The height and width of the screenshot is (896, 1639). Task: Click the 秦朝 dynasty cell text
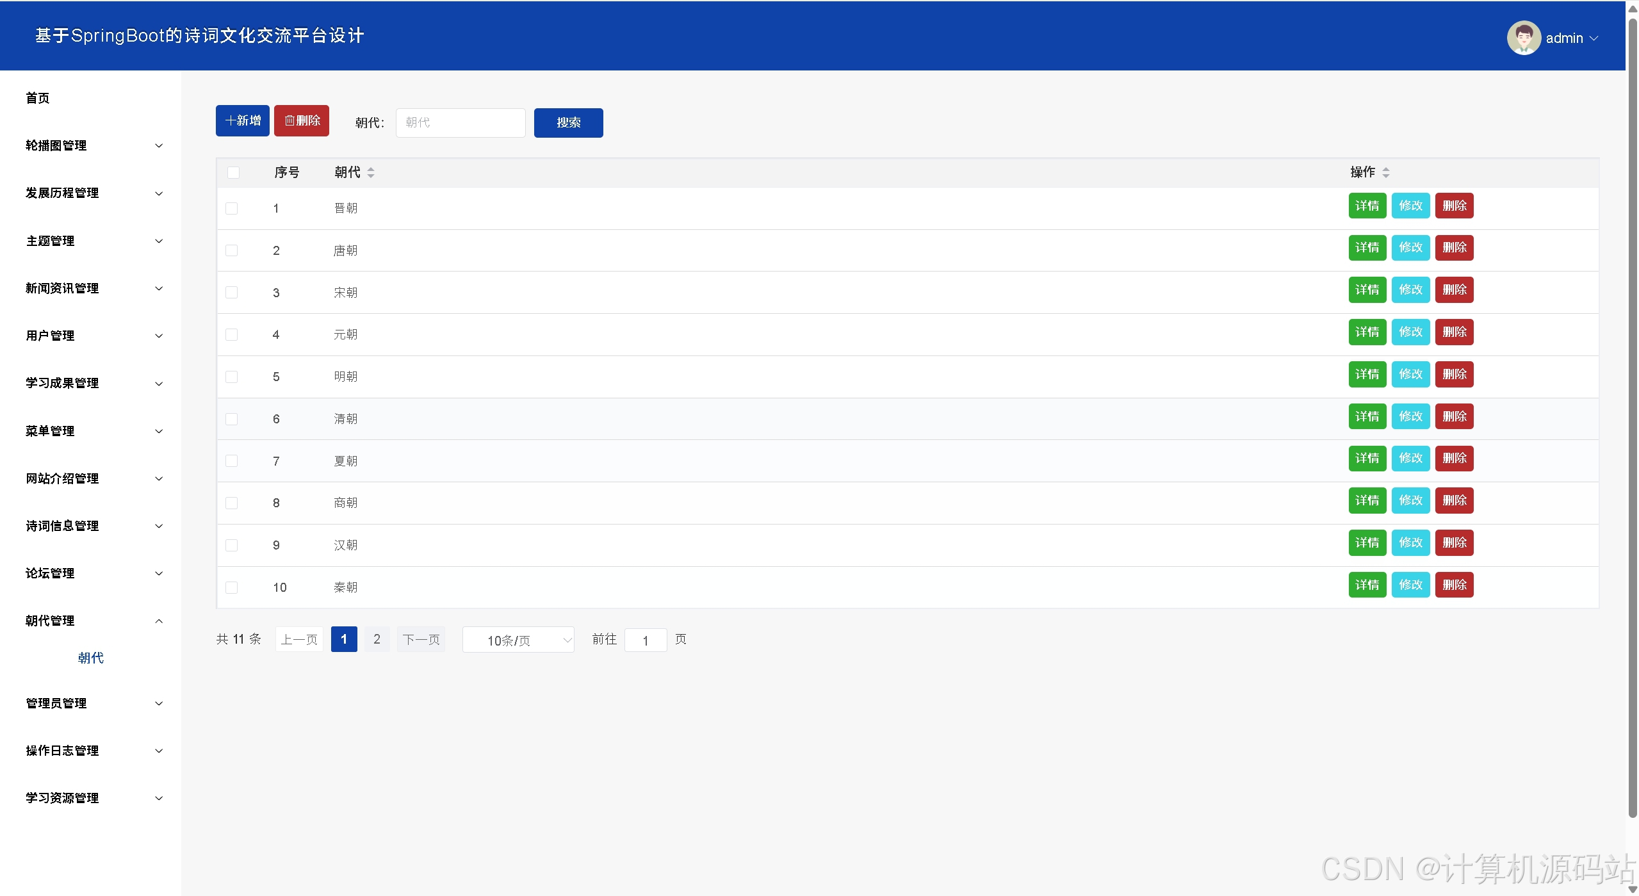[x=345, y=587]
